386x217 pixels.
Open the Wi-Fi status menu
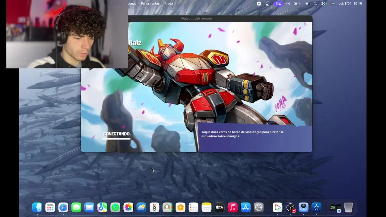coord(307,4)
